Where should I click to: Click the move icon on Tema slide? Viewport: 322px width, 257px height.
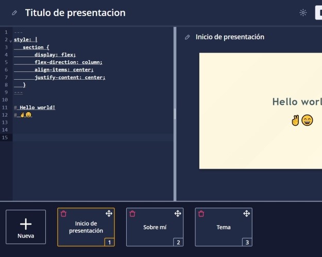click(x=246, y=213)
